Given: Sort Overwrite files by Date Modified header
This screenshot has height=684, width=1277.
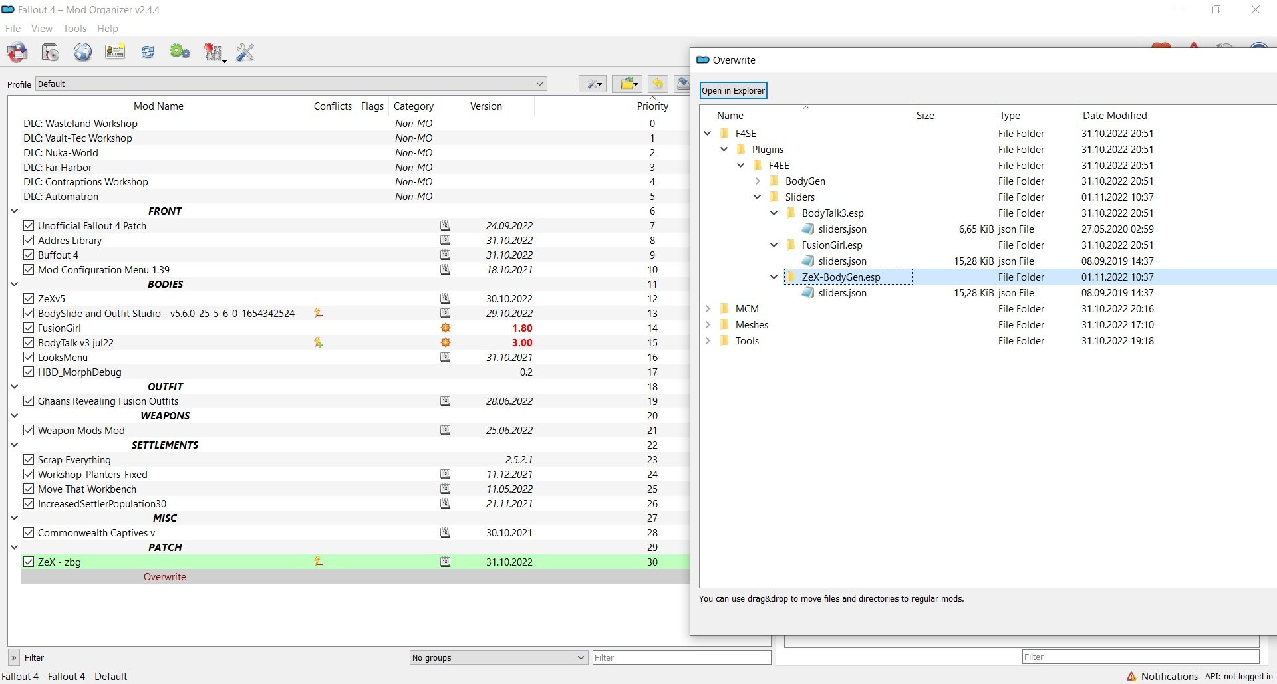Looking at the screenshot, I should pos(1115,115).
